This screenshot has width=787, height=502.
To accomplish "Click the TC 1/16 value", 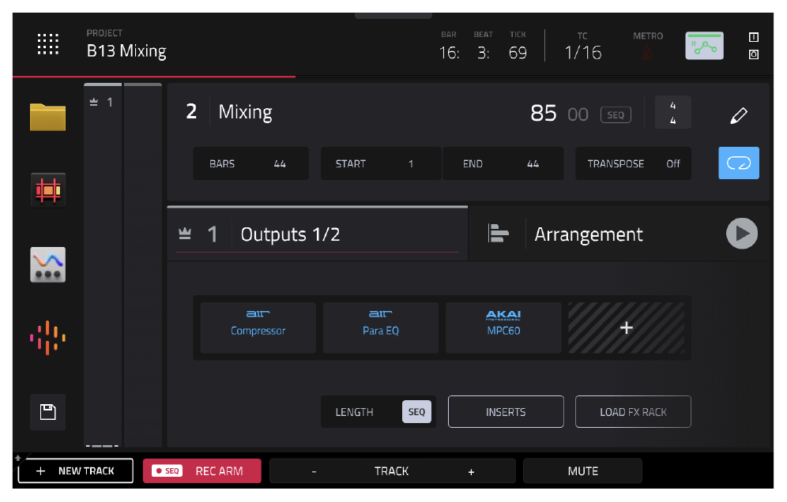I will (582, 53).
